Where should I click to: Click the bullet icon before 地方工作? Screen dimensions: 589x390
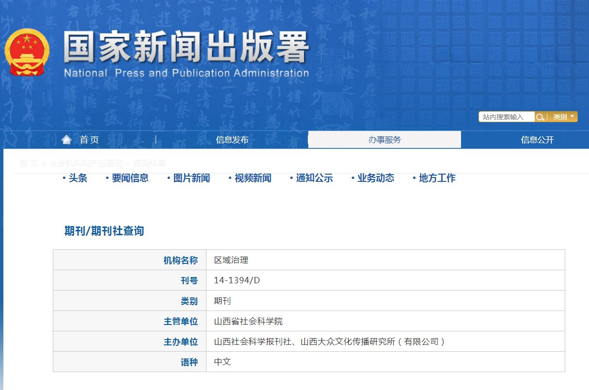pyautogui.click(x=414, y=178)
